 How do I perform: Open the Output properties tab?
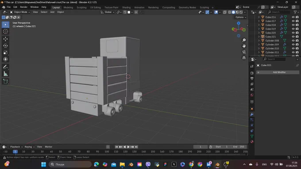[252, 79]
